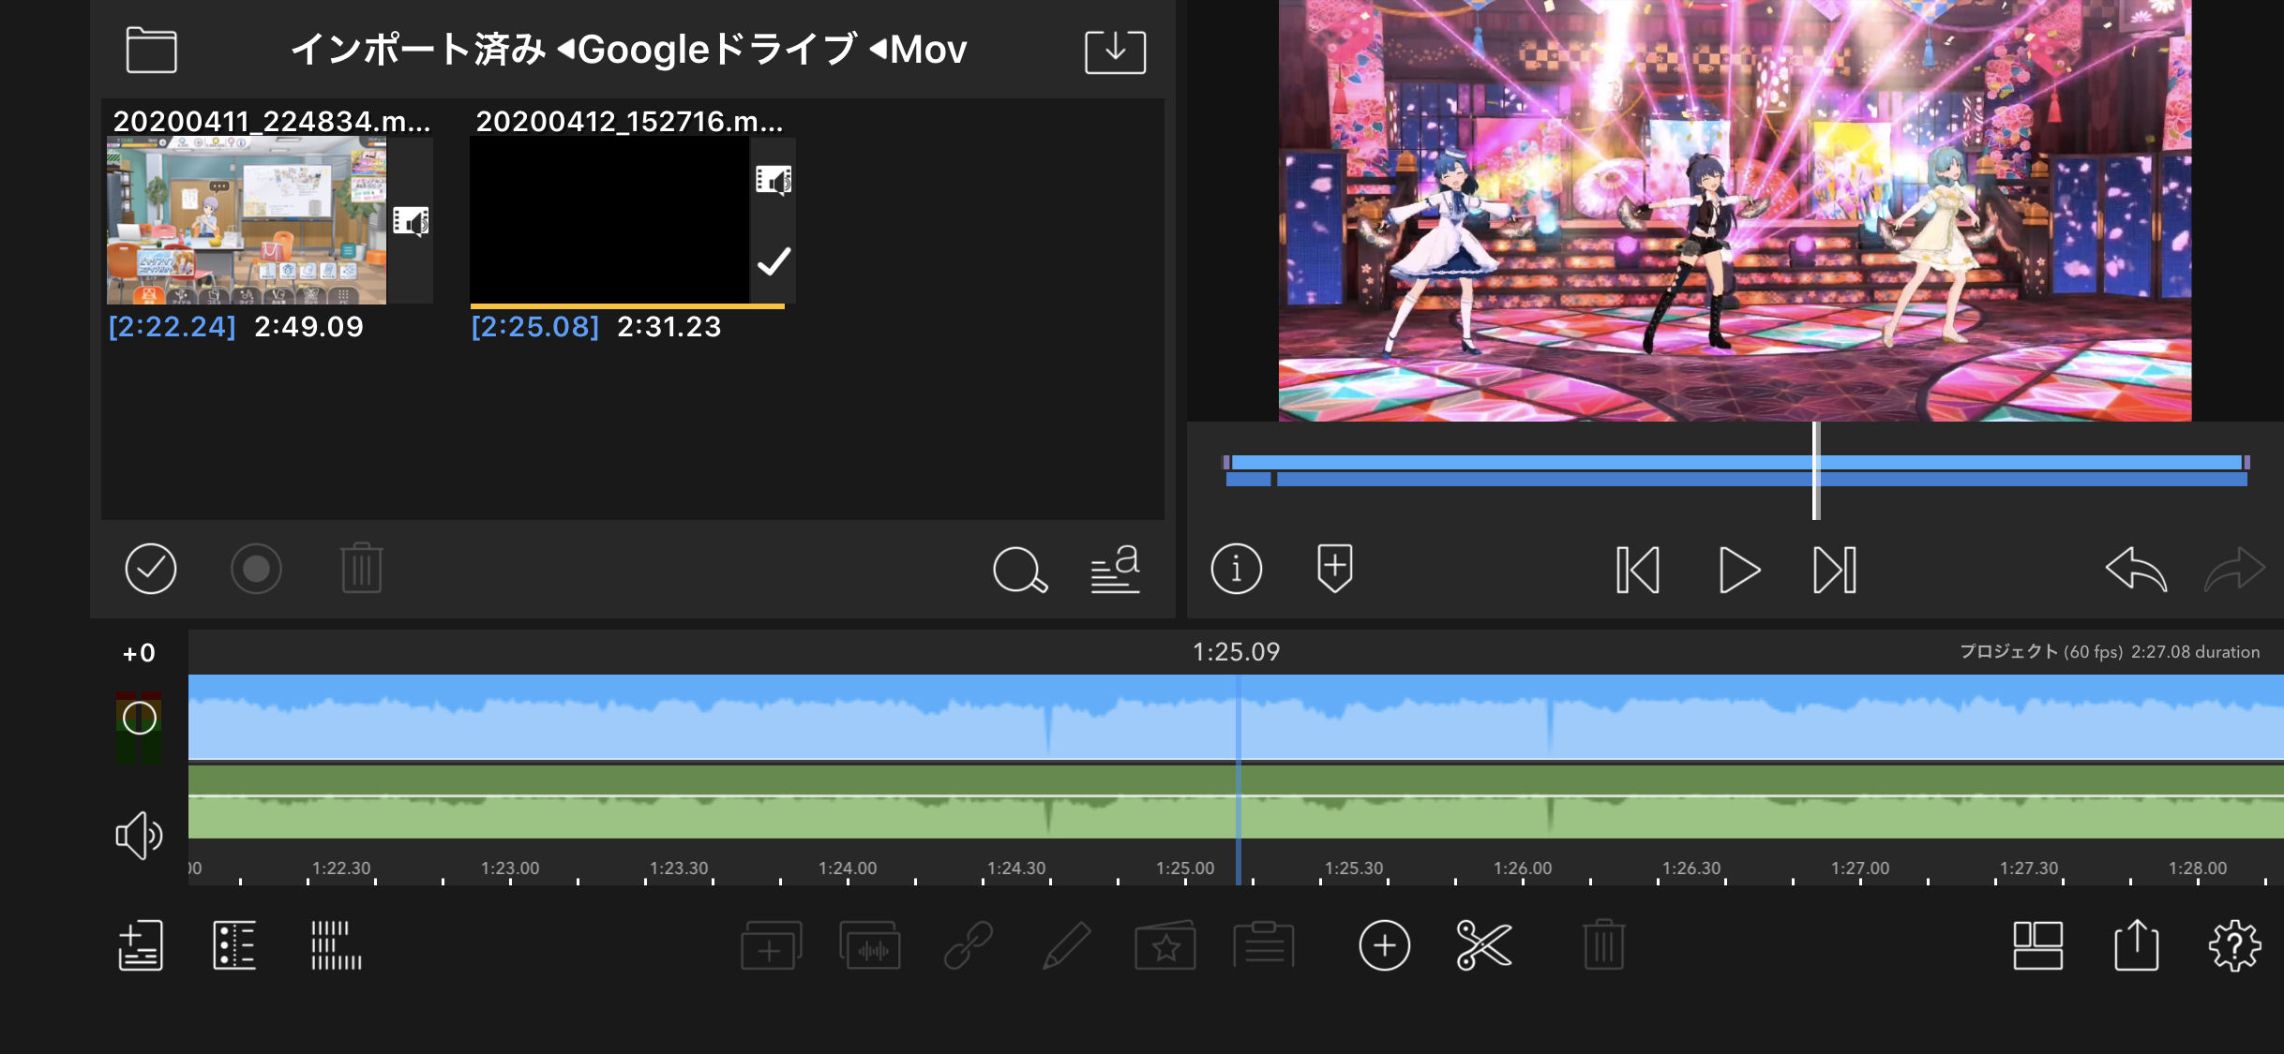The image size is (2284, 1054).
Task: Open the share export icon
Action: [x=2137, y=944]
